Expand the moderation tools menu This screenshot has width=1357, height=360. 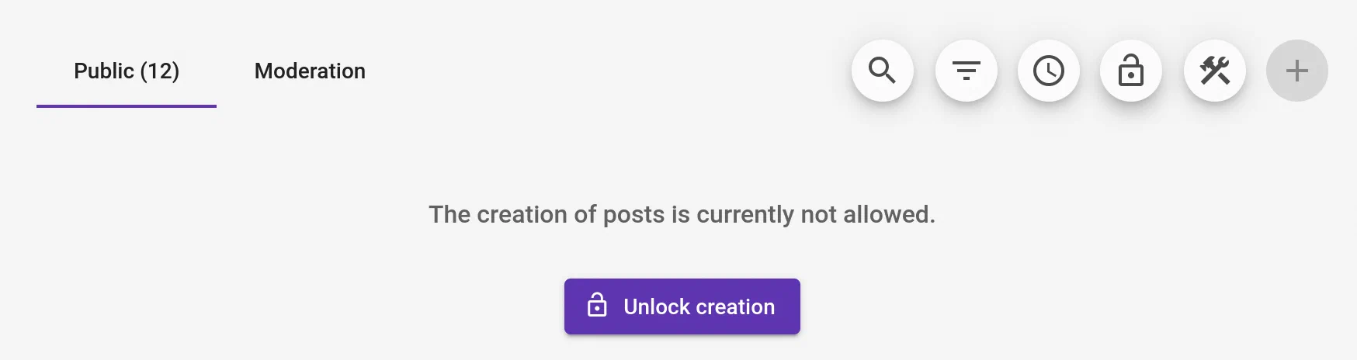coord(1215,71)
